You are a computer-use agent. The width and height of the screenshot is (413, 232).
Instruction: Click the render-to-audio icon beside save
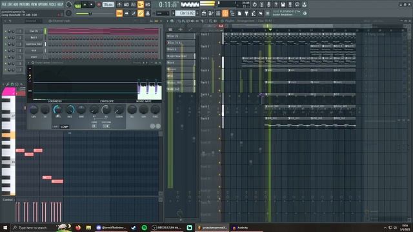pos(290,5)
